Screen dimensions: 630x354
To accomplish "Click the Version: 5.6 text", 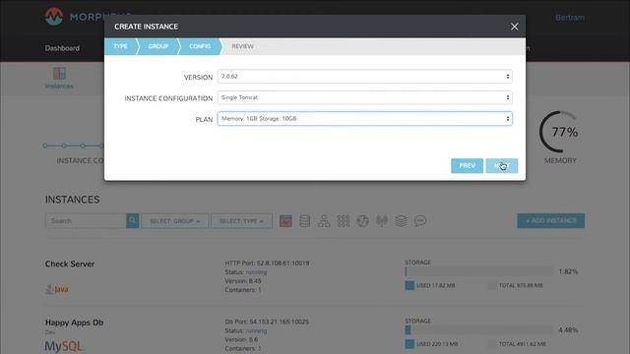I will (241, 339).
